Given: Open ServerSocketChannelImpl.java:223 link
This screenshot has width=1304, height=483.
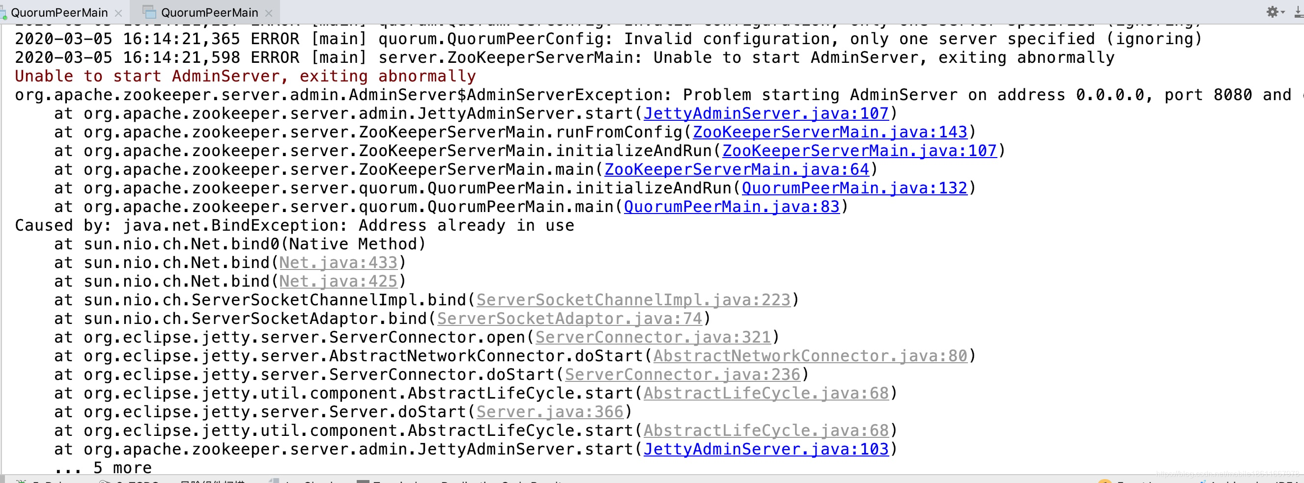Looking at the screenshot, I should coord(633,300).
